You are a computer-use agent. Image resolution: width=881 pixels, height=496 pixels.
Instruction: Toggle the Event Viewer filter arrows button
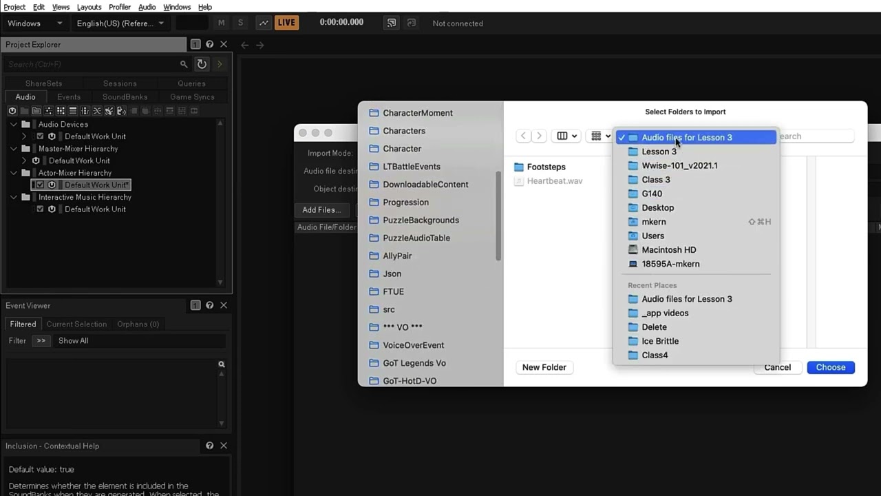pos(41,341)
